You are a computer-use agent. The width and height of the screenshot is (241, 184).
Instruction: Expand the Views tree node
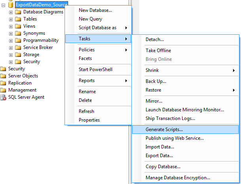[11, 26]
